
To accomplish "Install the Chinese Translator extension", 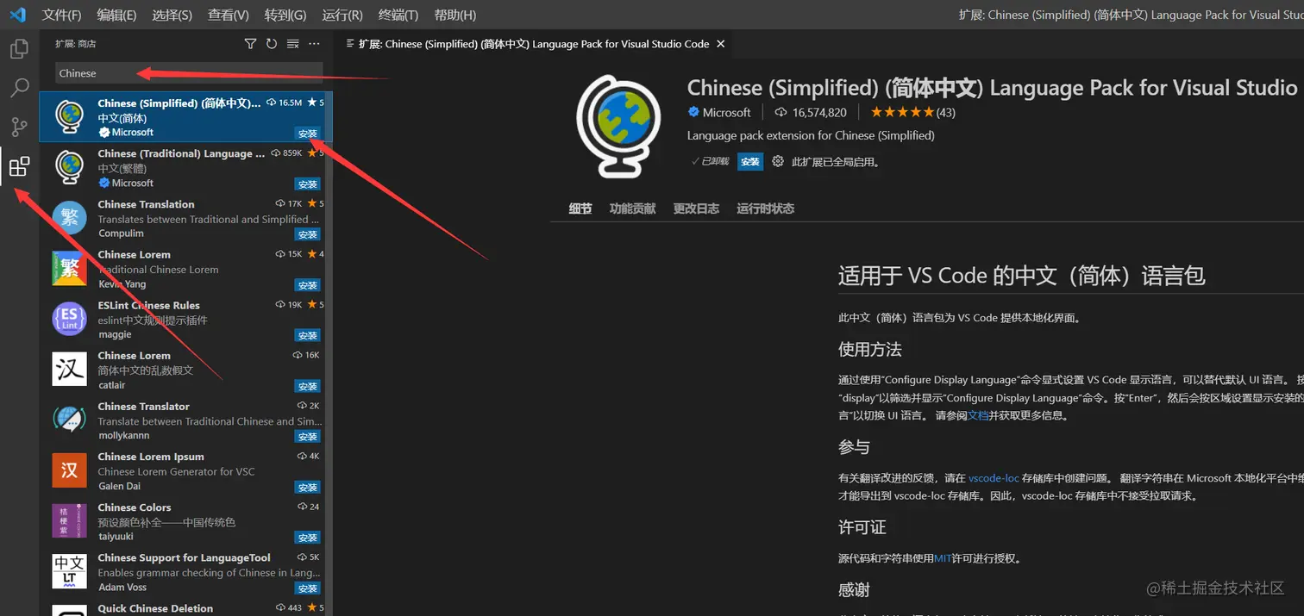I will pos(308,437).
